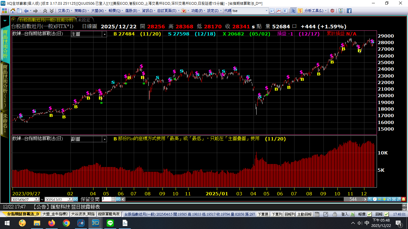Click the Facebook icon in the toolbar
The height and width of the screenshot is (229, 408).
[x=349, y=11]
